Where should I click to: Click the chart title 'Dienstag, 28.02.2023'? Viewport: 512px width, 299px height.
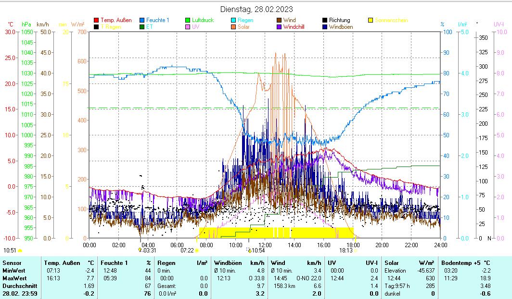tap(256, 9)
